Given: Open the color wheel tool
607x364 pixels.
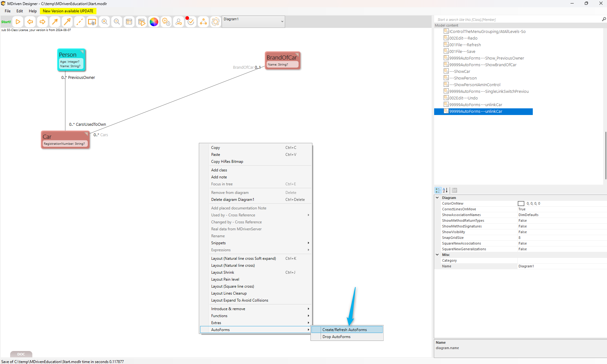Looking at the screenshot, I should [154, 22].
